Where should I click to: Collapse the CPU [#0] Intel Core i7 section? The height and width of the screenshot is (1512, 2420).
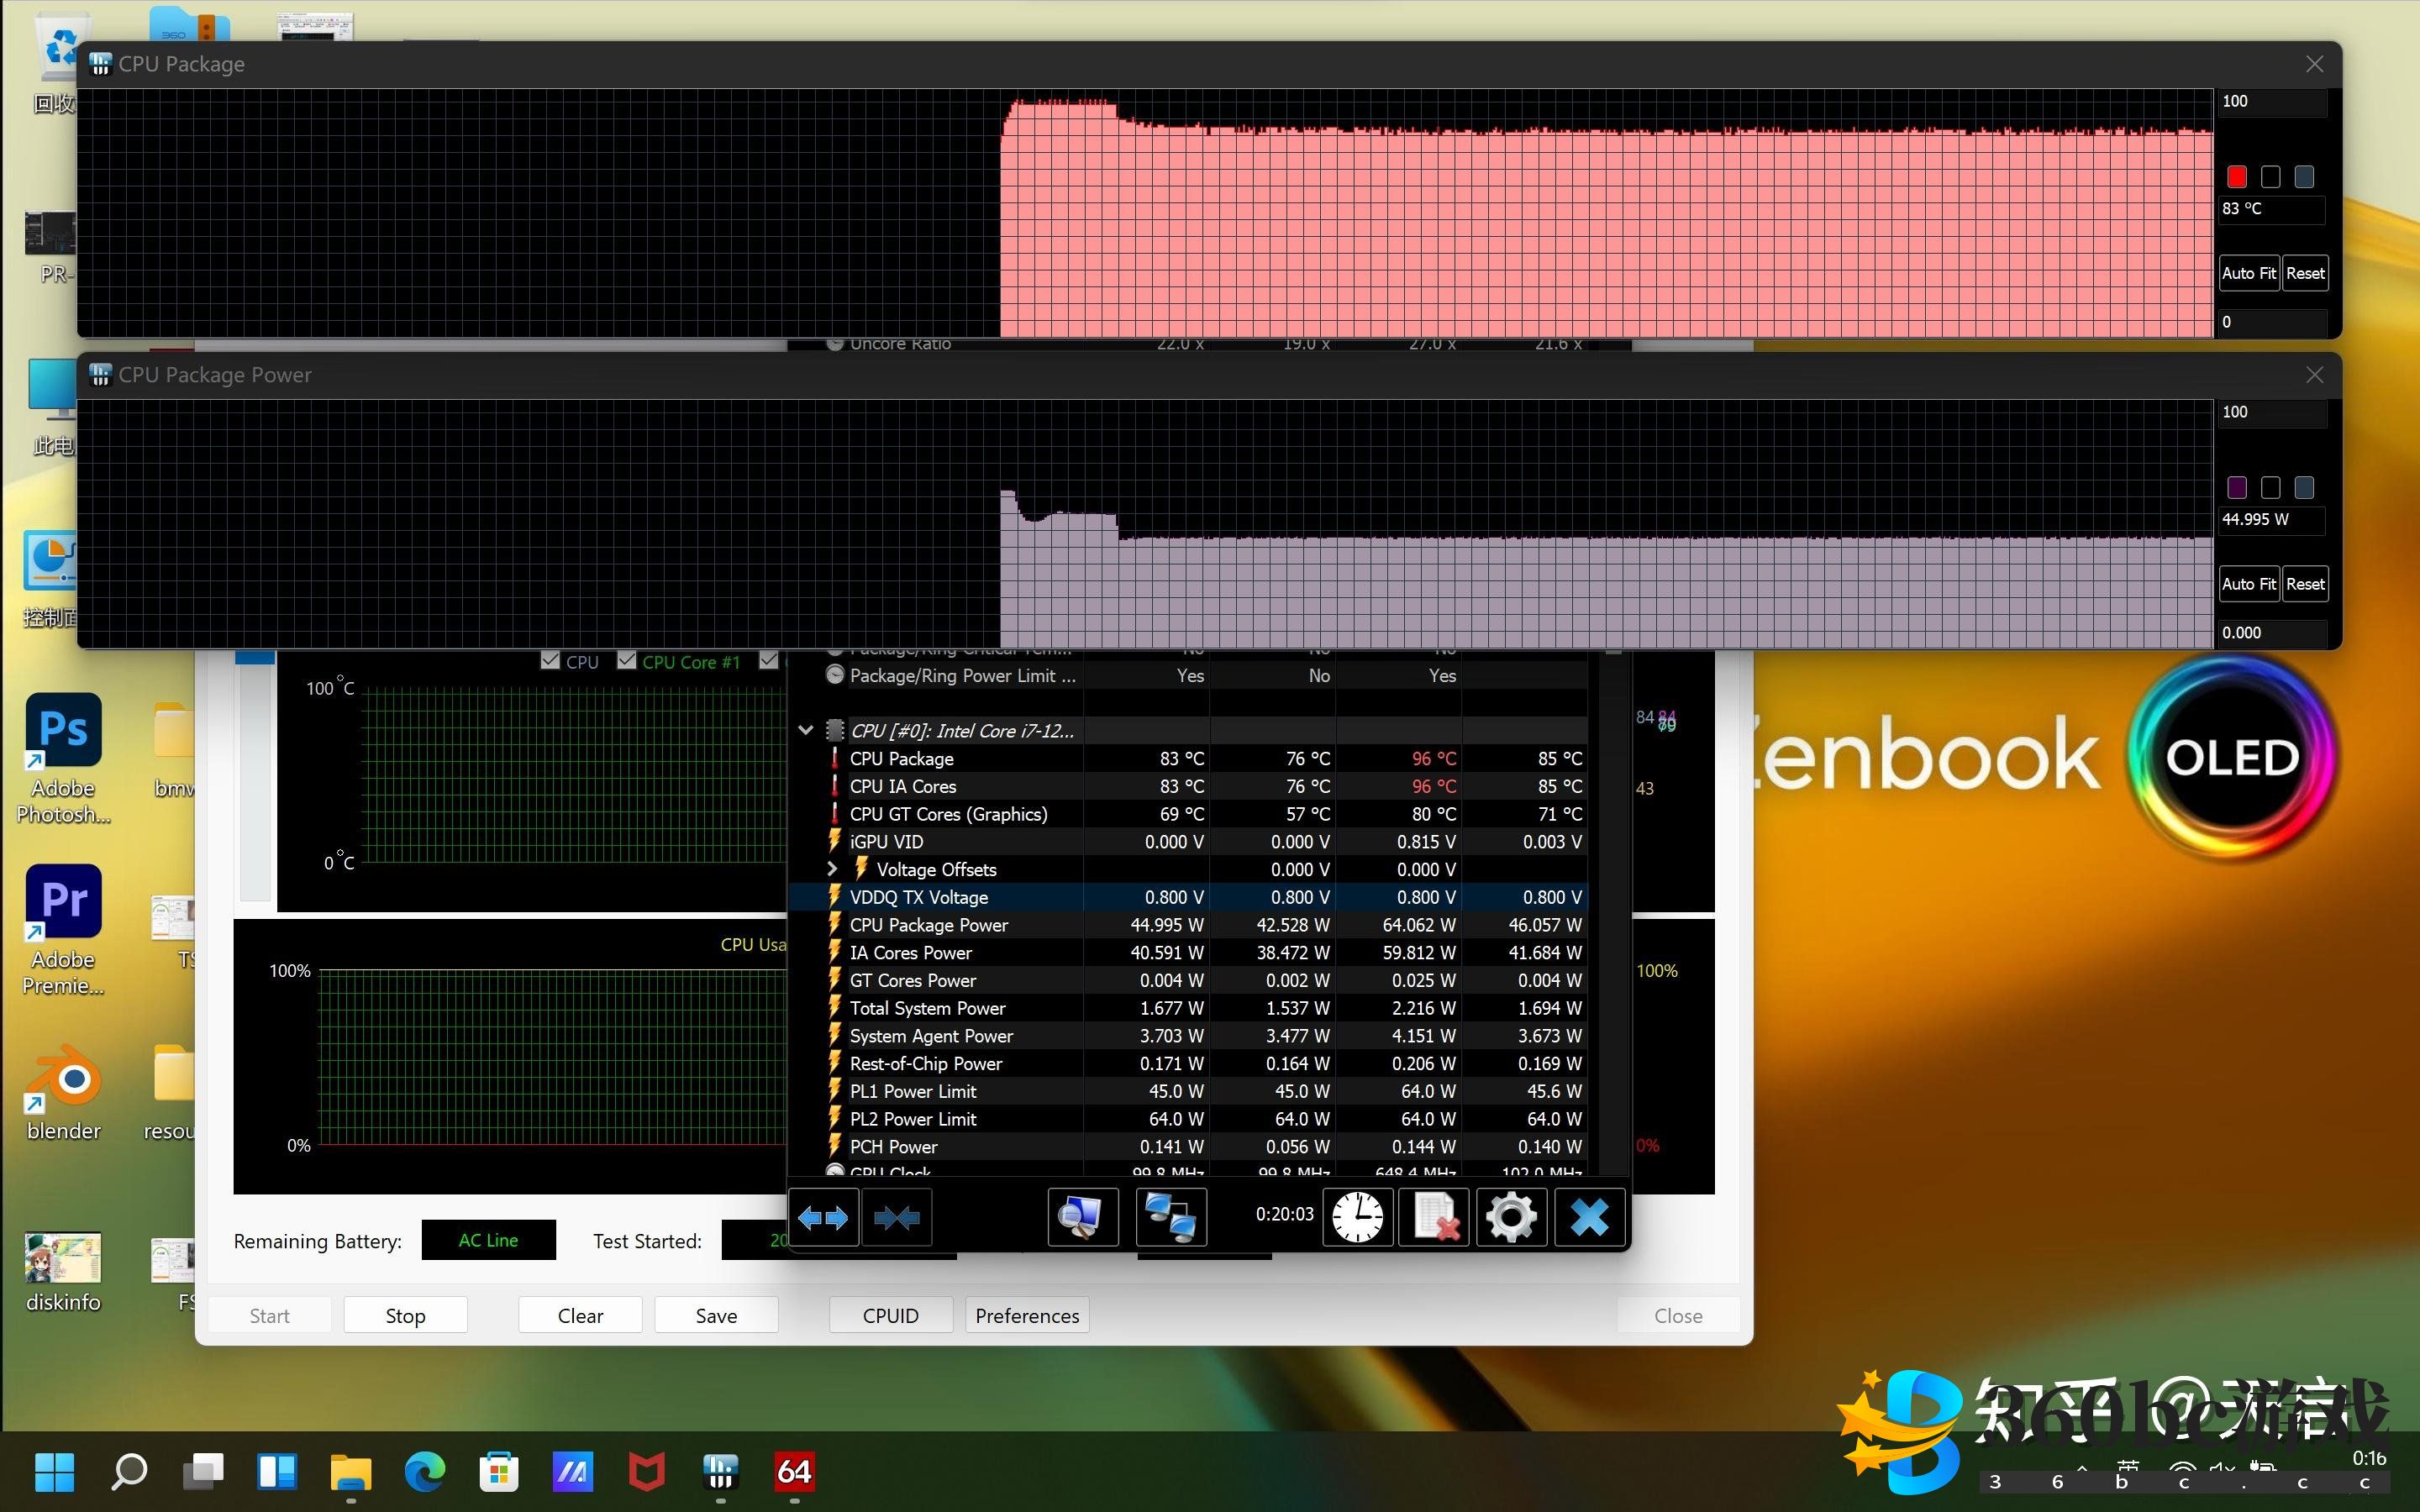[x=806, y=731]
